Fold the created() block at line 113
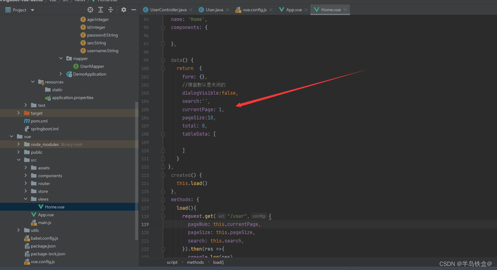This screenshot has width=497, height=270. click(x=163, y=175)
